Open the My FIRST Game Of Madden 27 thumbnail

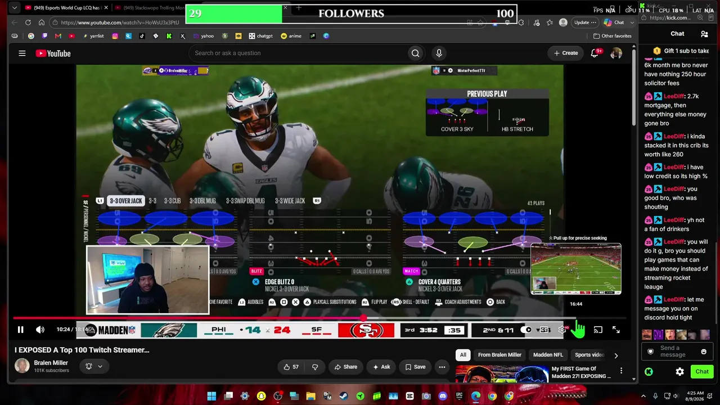point(501,373)
